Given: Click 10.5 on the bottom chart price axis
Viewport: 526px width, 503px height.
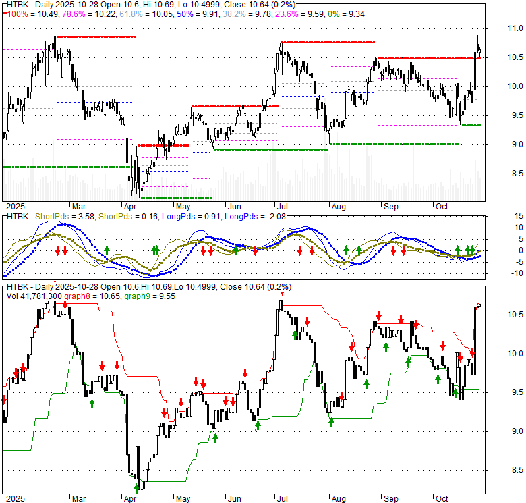Looking at the screenshot, I should pos(517,315).
